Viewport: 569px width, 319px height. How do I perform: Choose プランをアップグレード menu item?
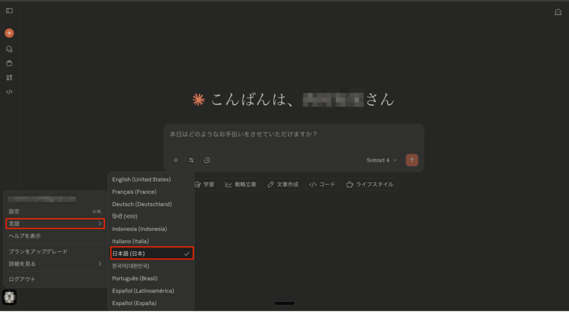(x=55, y=251)
